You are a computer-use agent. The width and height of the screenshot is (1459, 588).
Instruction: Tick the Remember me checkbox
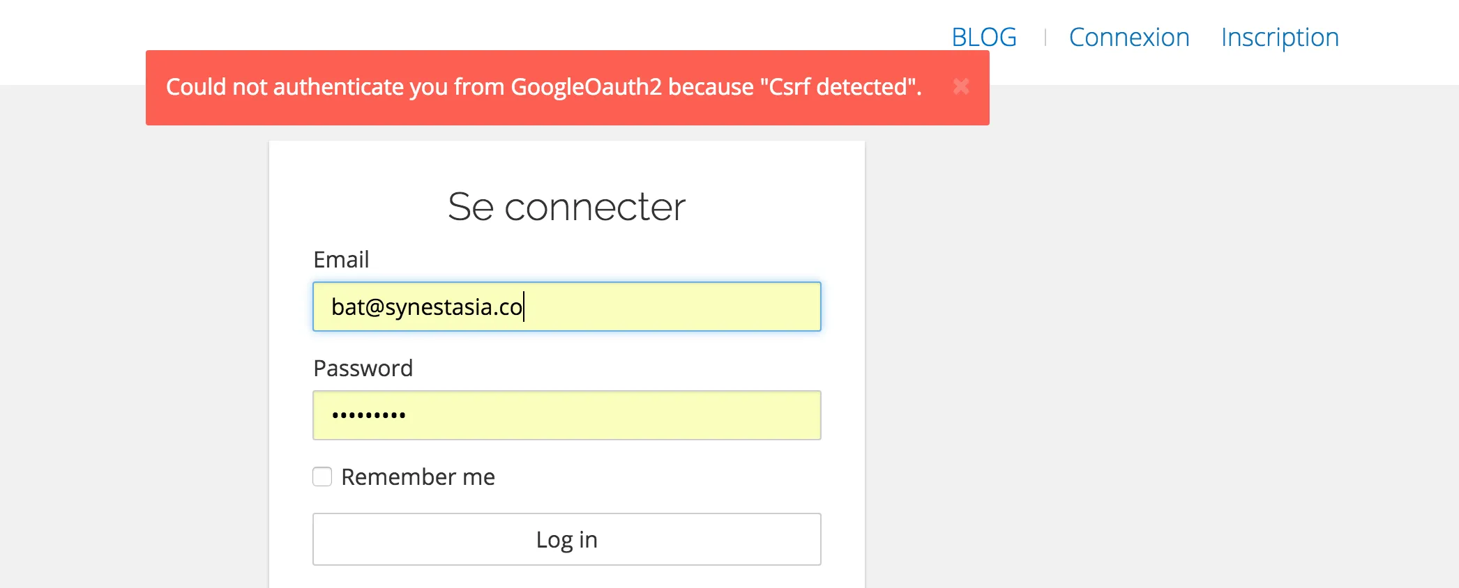coord(322,477)
